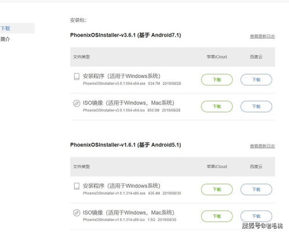Download v1.6.1 Windows installer via iCloud
This screenshot has height=232, width=289.
pos(217,190)
